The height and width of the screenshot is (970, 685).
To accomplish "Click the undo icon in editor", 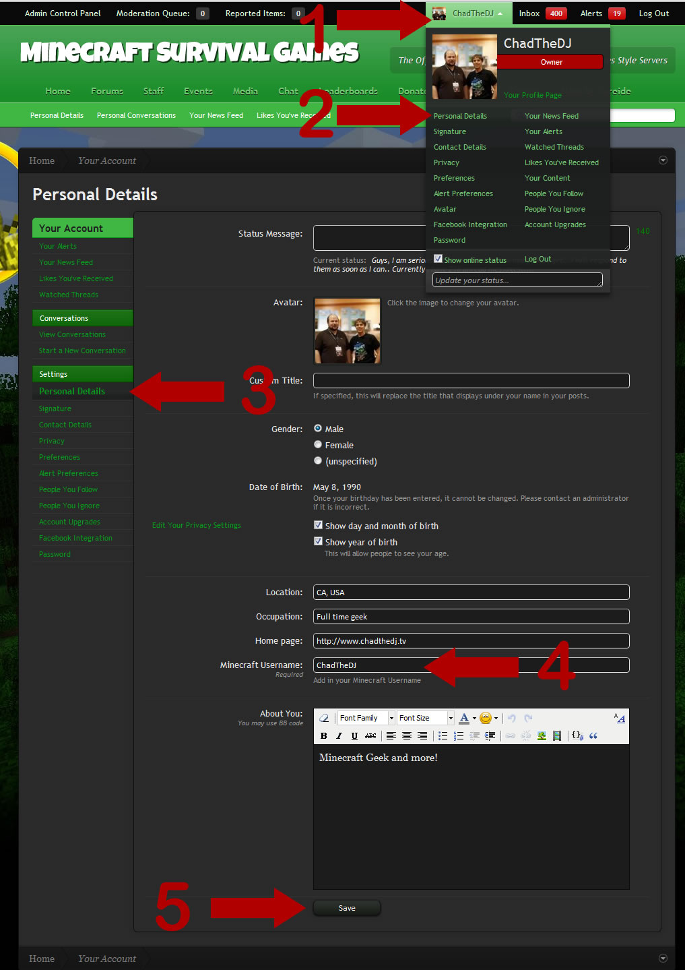I will point(511,718).
